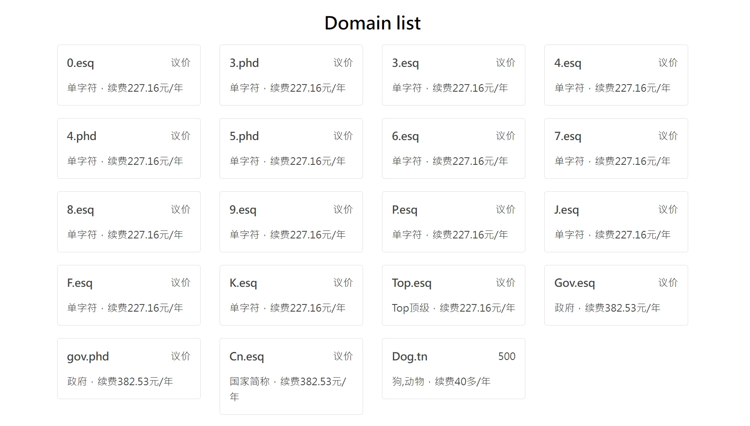Screen dimensions: 750x426
Task: Open the Gov.esq domain card
Action: pyautogui.click(x=616, y=295)
